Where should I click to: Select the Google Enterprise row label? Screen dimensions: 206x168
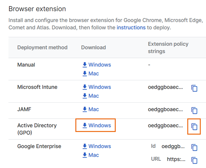coord(39,146)
